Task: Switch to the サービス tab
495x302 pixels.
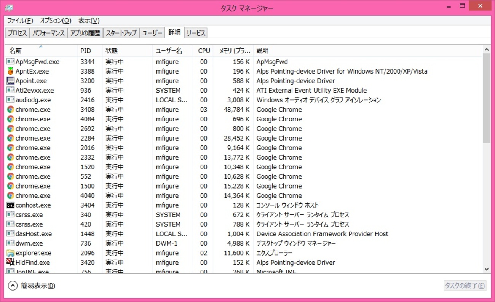Action: coord(196,33)
